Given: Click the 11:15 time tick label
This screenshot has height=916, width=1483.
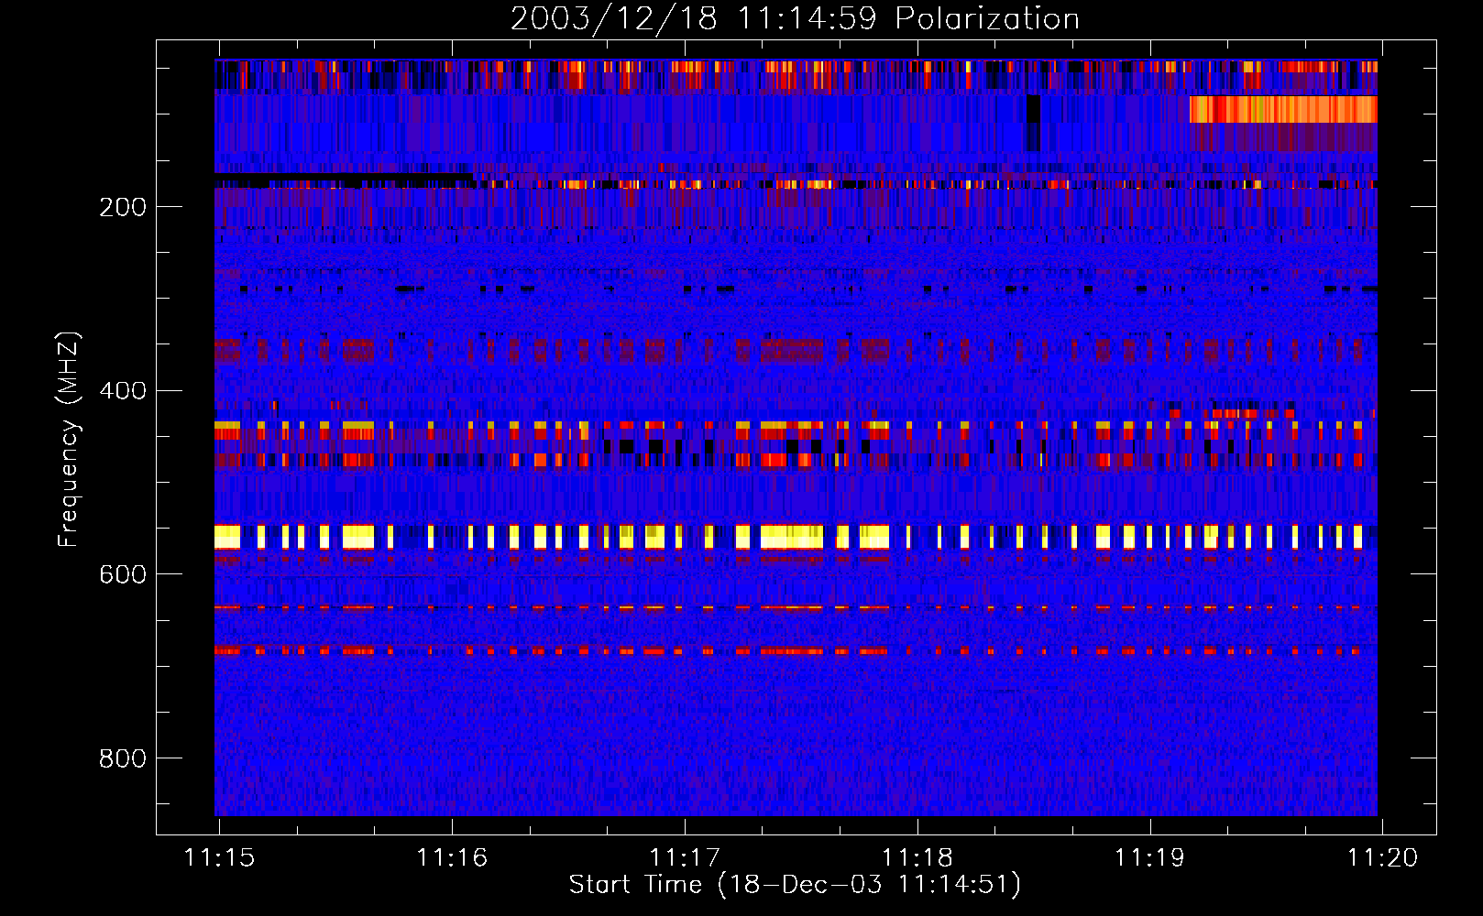Looking at the screenshot, I should pos(220,858).
